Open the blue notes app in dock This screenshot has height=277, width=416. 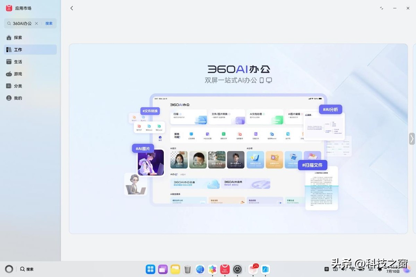[x=266, y=269]
